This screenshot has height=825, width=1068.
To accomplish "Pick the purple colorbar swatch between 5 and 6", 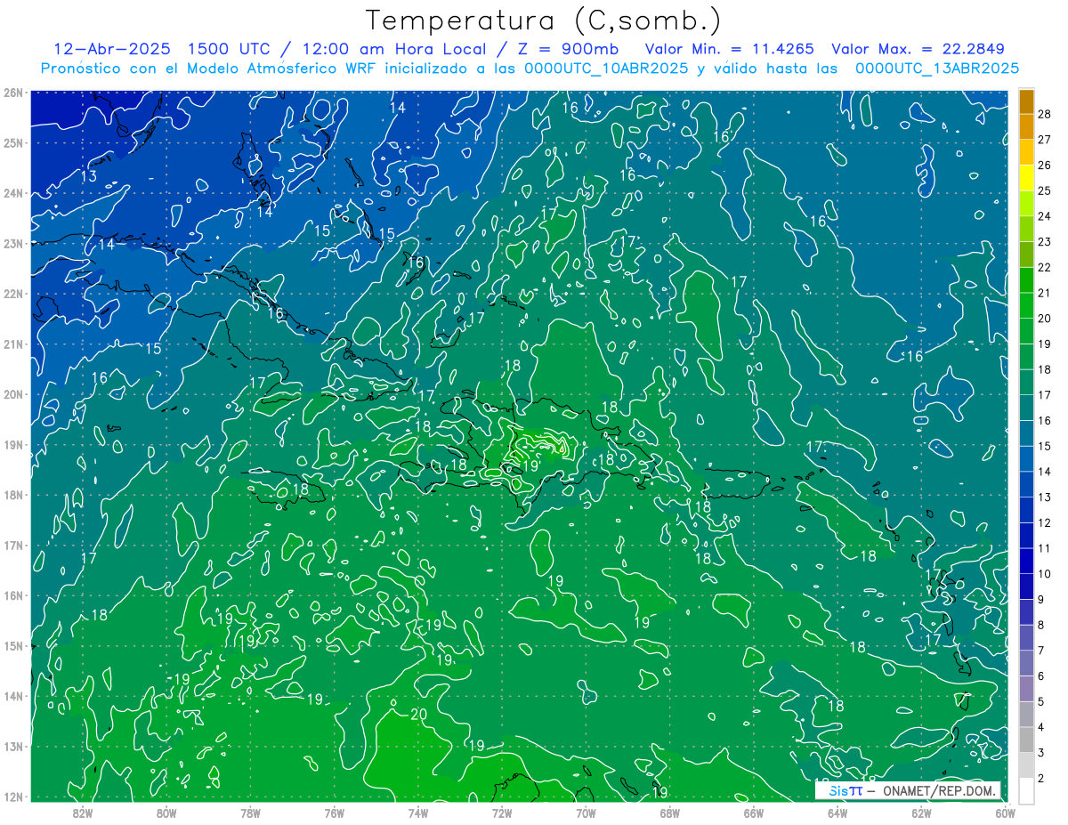I will tap(1026, 688).
